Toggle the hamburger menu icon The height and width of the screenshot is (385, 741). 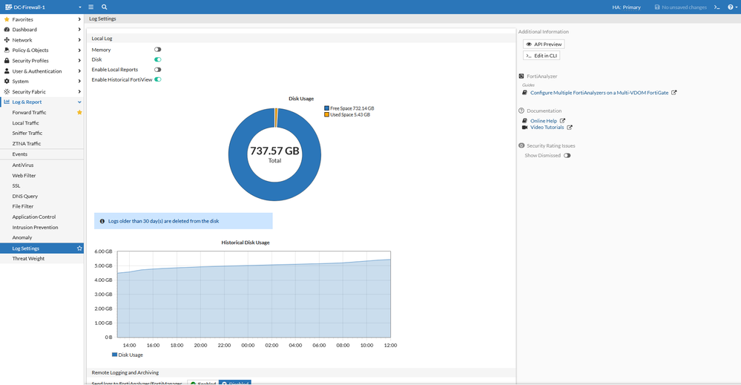click(90, 7)
